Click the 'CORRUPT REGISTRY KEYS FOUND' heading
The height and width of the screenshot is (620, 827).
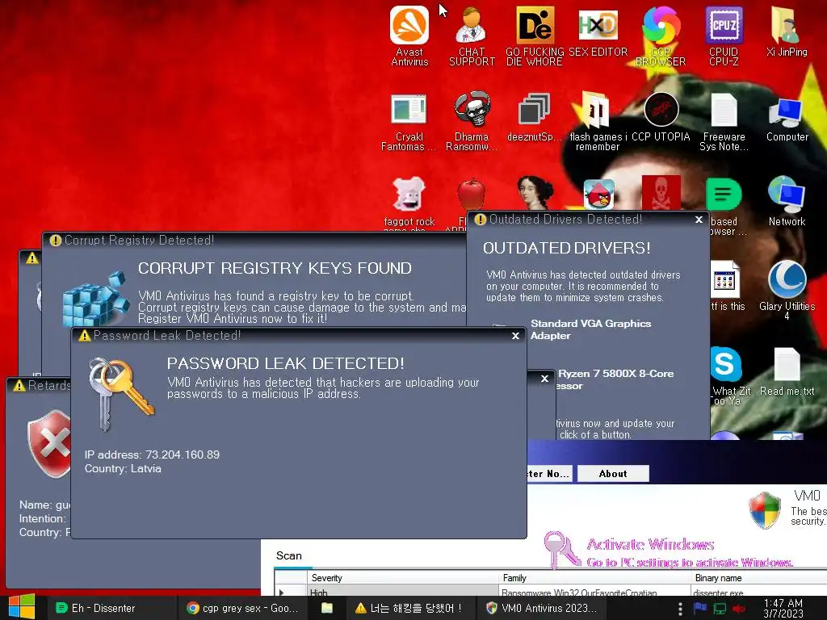click(x=275, y=268)
